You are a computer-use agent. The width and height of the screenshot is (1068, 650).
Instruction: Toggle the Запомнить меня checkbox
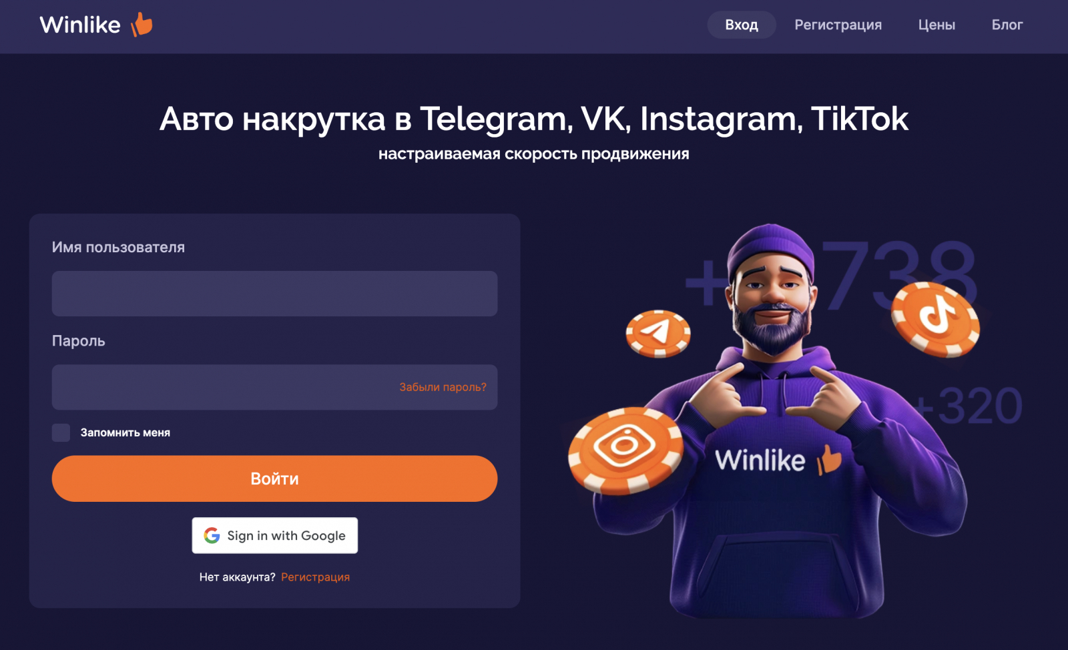(61, 432)
